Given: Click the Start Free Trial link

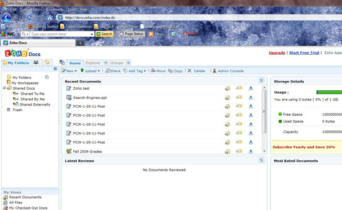Looking at the screenshot, I should click(304, 53).
